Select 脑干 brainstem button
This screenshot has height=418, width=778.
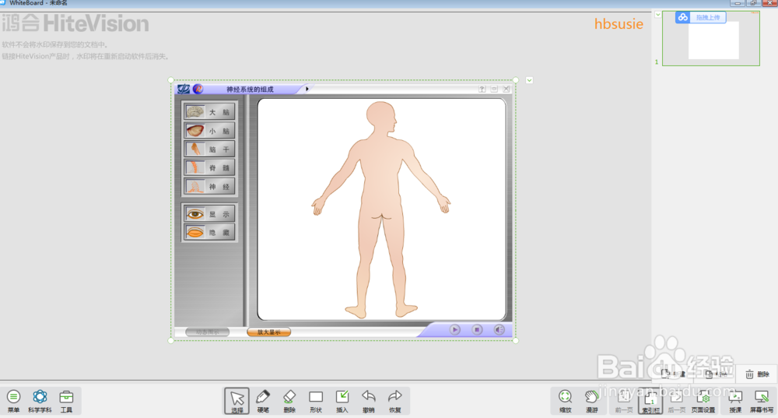tap(209, 149)
